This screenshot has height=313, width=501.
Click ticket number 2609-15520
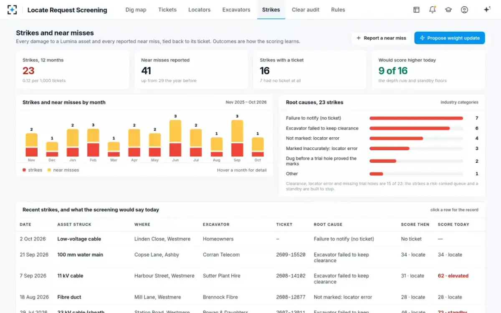coord(291,255)
